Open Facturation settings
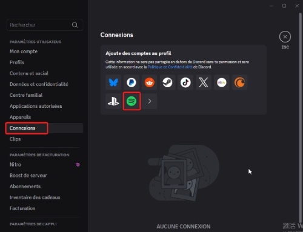Screen dimensions: 303x232 tap(22, 208)
